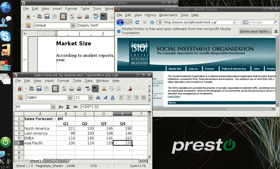The height and width of the screenshot is (169, 280).
Task: Expand the Name Box E6 dropdown
Action: coord(53,107)
